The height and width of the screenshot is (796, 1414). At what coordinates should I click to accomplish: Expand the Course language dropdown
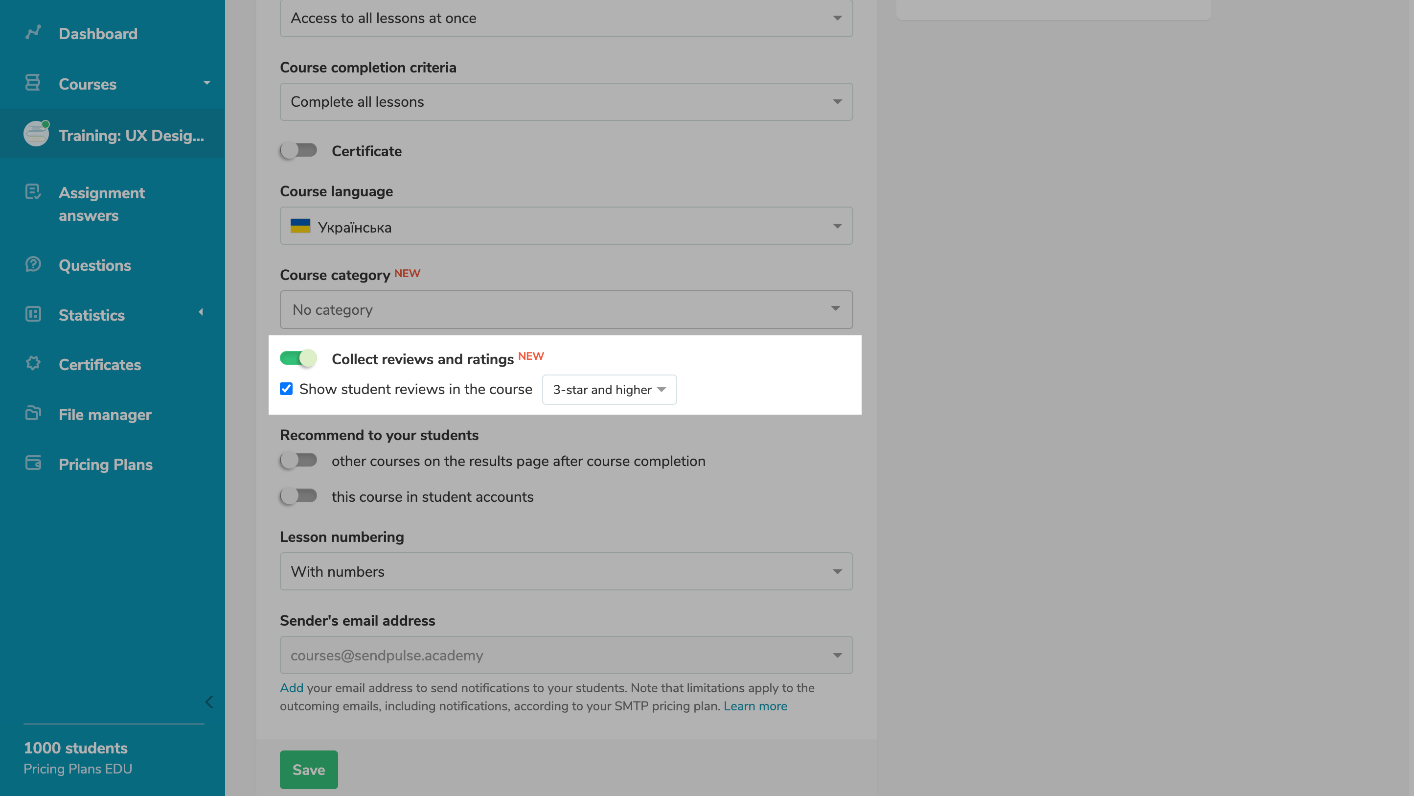click(x=566, y=226)
